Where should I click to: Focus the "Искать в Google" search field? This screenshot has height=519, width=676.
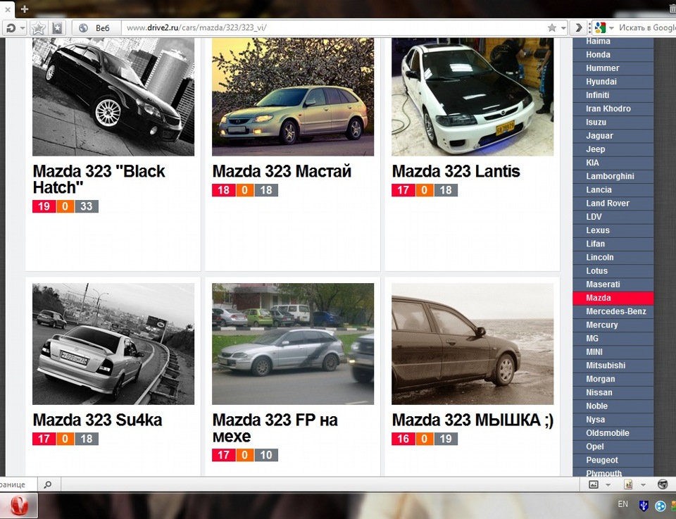[646, 28]
